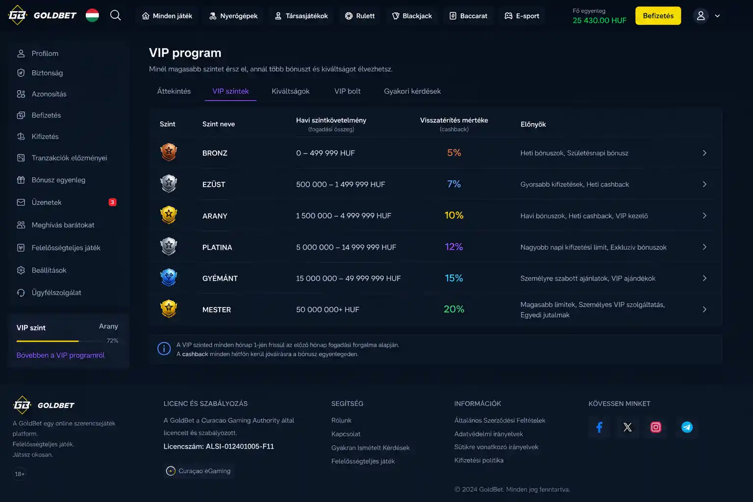Open Kifizetési politika footer link

click(x=479, y=460)
